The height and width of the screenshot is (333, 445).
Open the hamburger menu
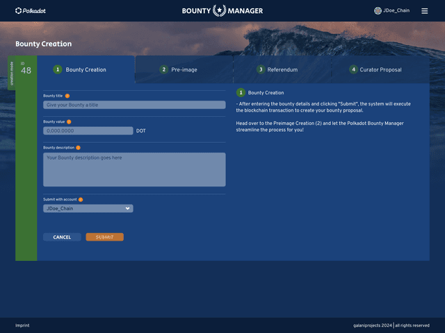coord(425,11)
